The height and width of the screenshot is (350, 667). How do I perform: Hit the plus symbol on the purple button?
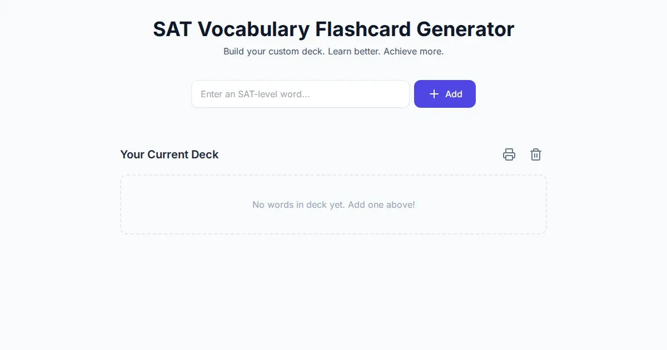pos(434,94)
